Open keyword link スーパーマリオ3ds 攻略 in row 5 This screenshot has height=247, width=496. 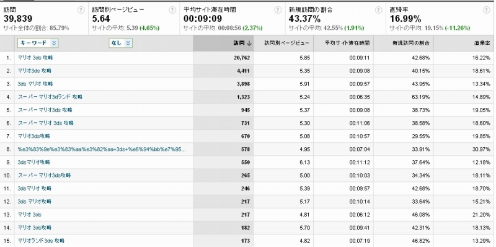[x=45, y=110]
